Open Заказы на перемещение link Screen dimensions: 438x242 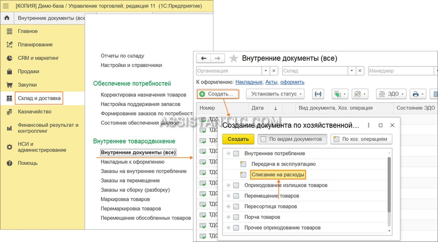coord(130,180)
